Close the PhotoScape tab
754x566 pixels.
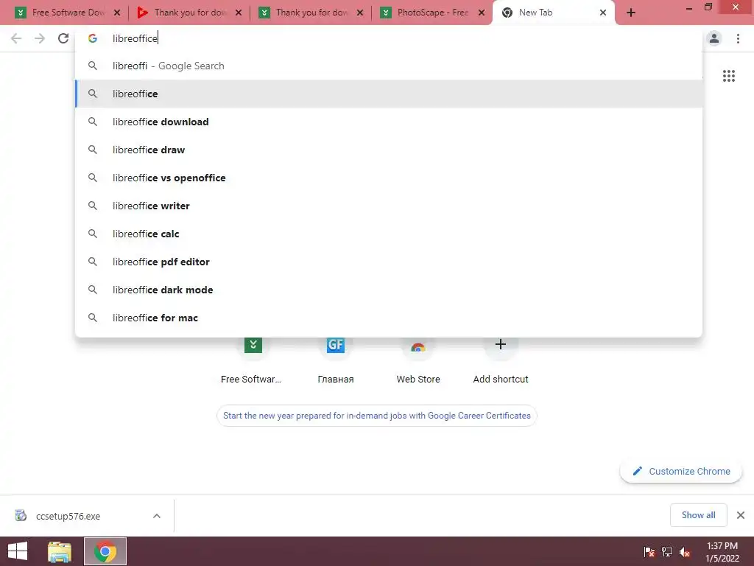[x=482, y=13]
